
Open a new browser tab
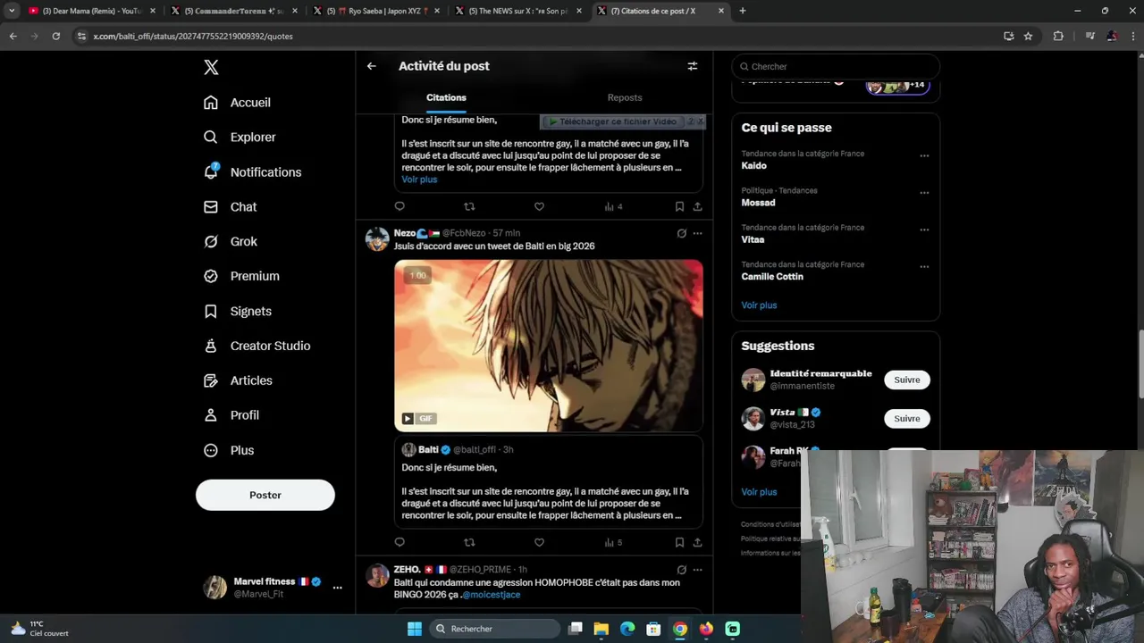[743, 11]
